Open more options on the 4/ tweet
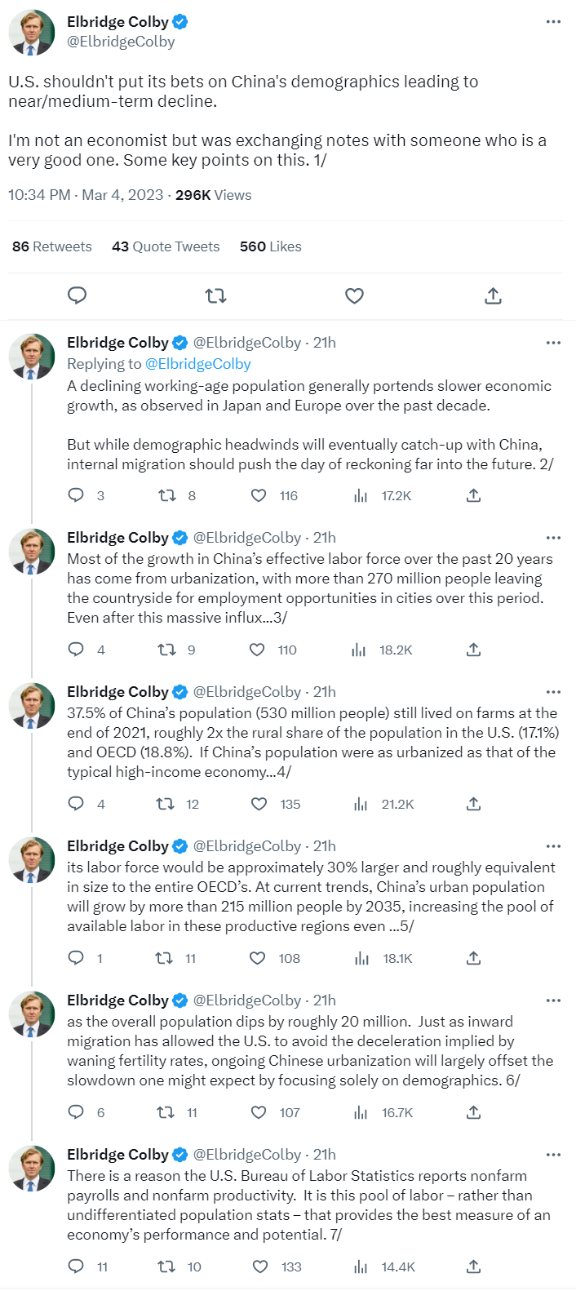 click(x=553, y=692)
